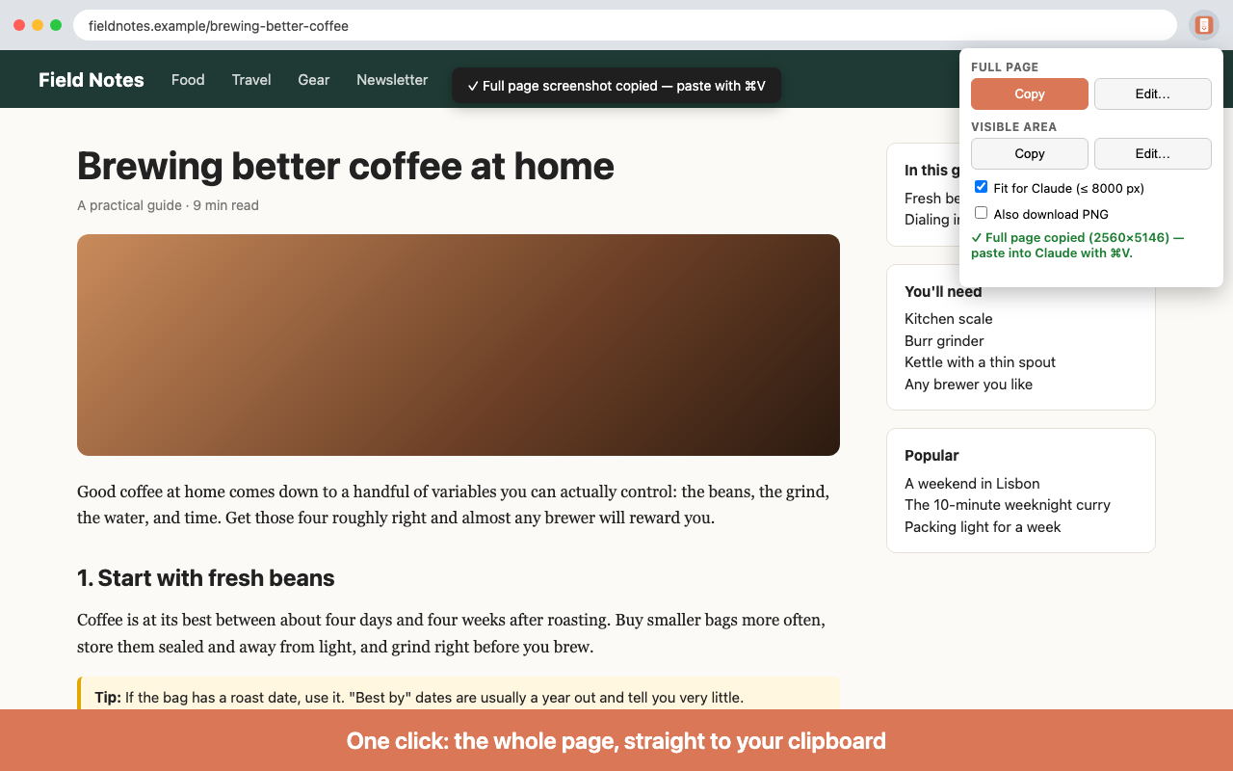The height and width of the screenshot is (771, 1233).
Task: Click the coffee hero image
Action: [x=459, y=345]
